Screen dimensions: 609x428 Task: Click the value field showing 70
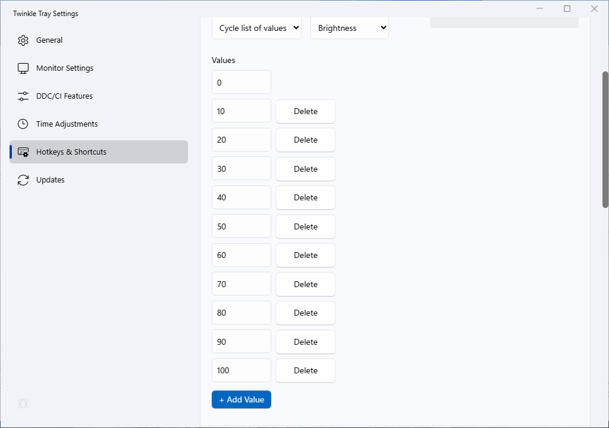coord(241,284)
